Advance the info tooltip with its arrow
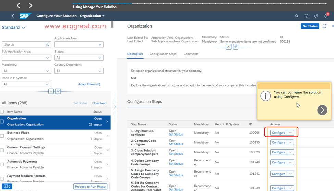 (322, 110)
